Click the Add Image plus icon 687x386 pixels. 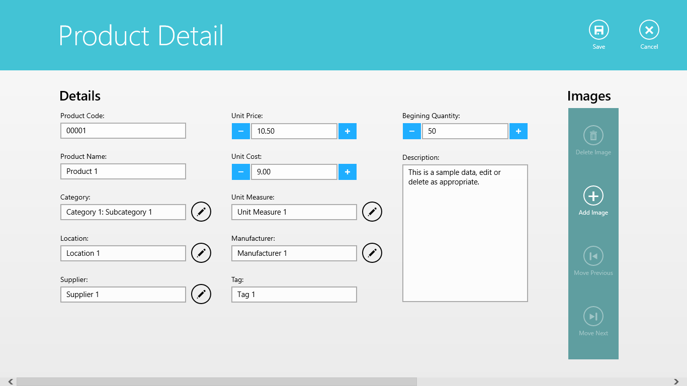[593, 196]
